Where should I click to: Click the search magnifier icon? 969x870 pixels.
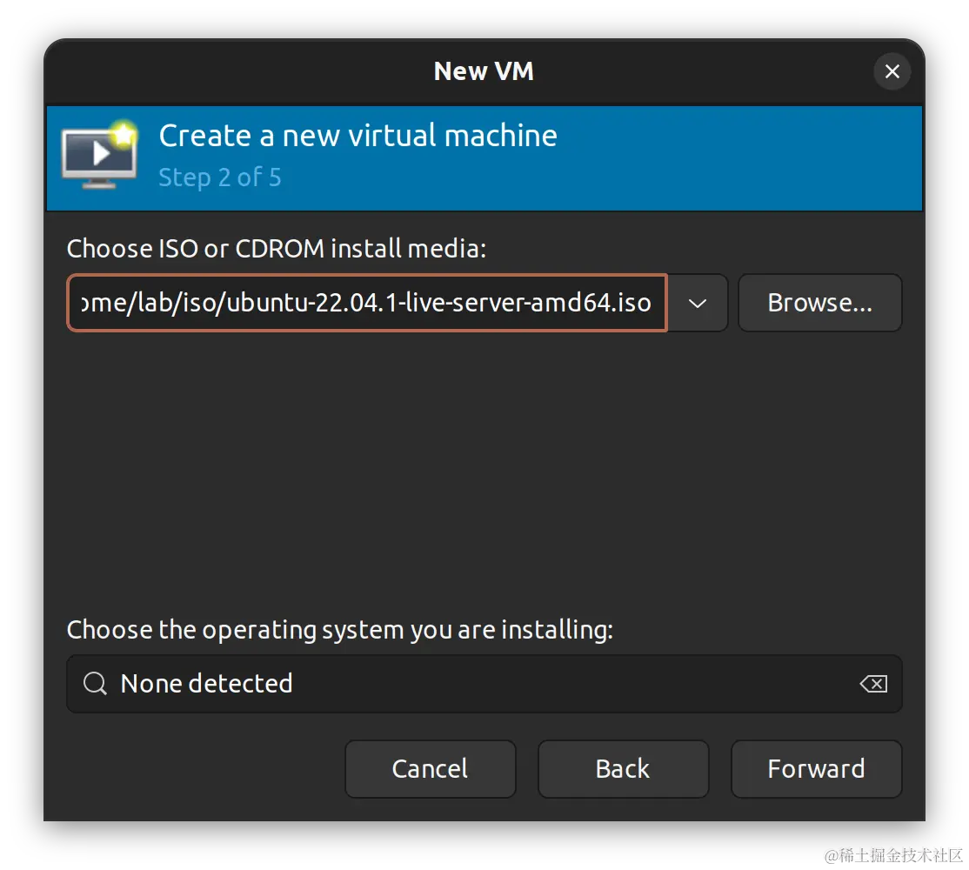[95, 684]
